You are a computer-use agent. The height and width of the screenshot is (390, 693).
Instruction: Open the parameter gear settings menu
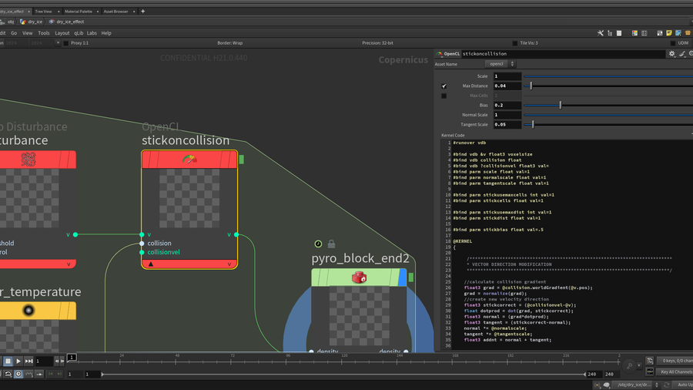point(671,54)
